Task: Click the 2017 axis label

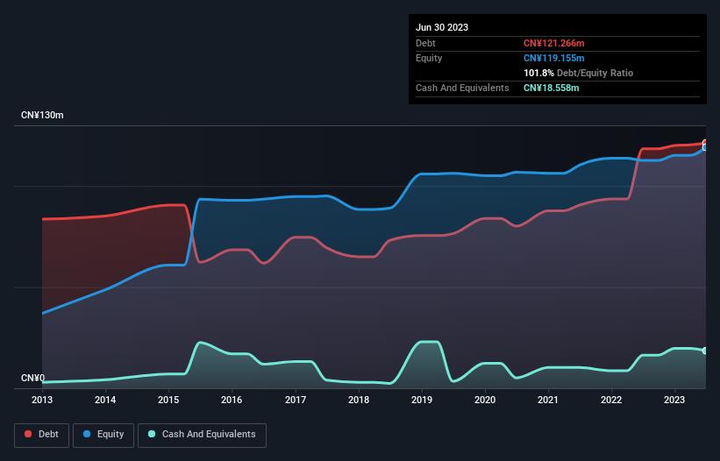Action: point(296,400)
